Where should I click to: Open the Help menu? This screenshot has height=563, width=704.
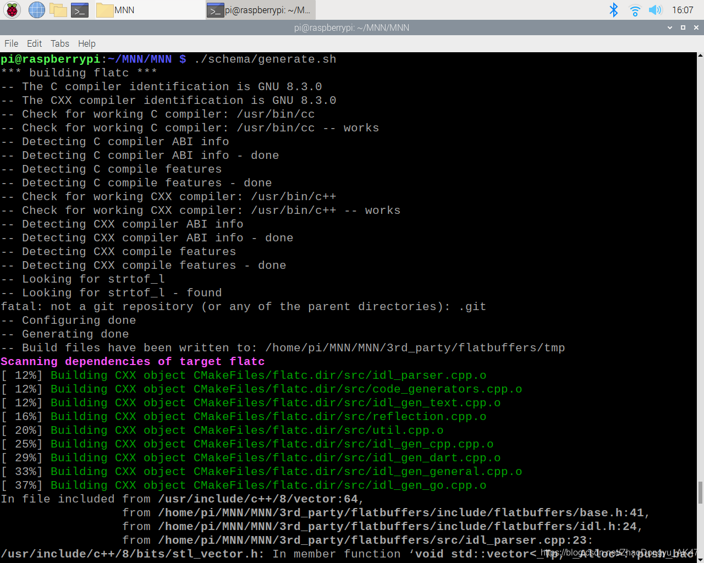[86, 43]
